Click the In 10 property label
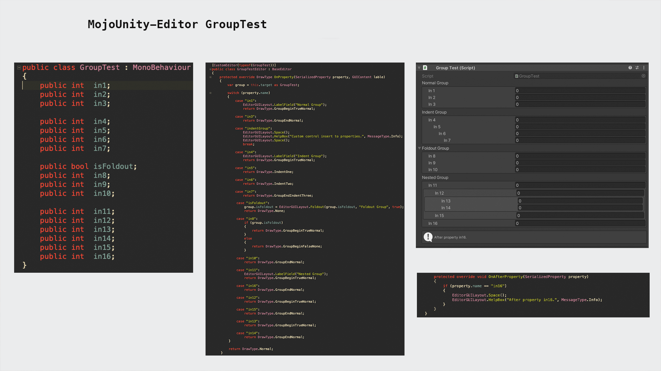The height and width of the screenshot is (371, 661). [433, 170]
